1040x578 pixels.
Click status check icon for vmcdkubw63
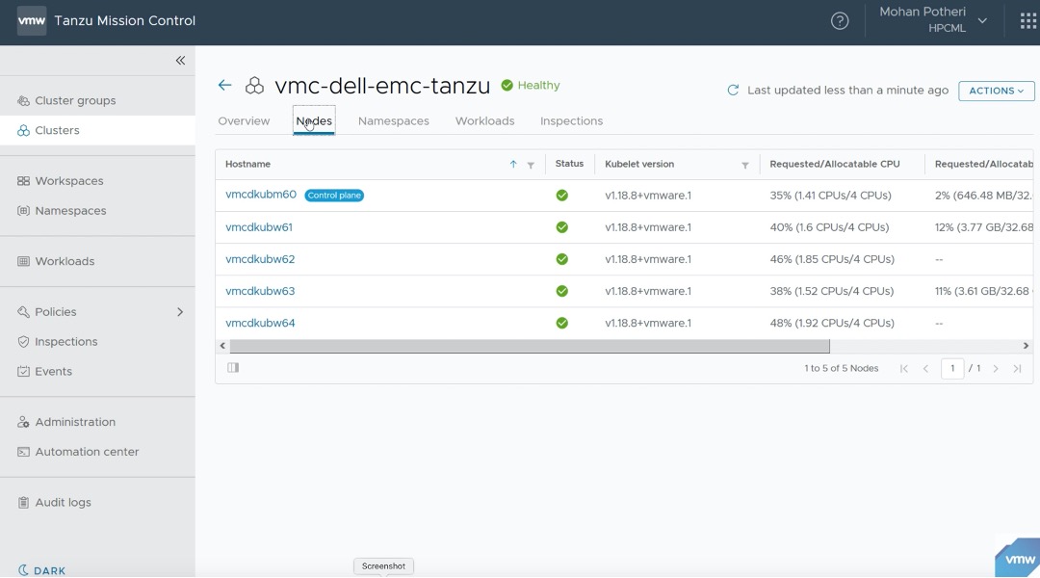[x=561, y=291]
